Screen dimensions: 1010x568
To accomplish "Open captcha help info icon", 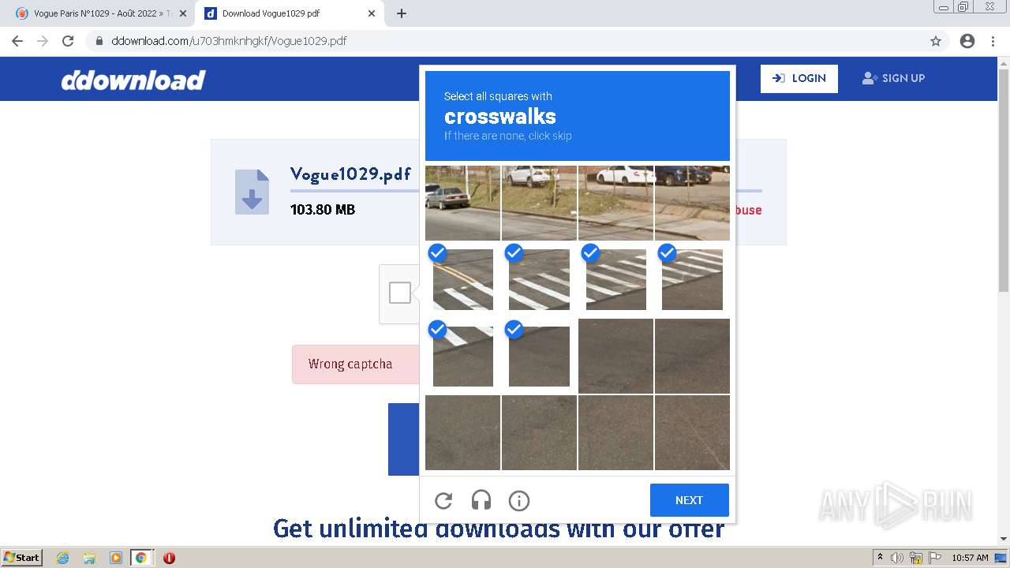I will point(519,500).
